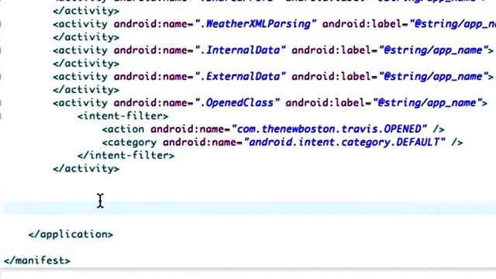Click </activity> directly after the ExternalData line

click(86, 90)
